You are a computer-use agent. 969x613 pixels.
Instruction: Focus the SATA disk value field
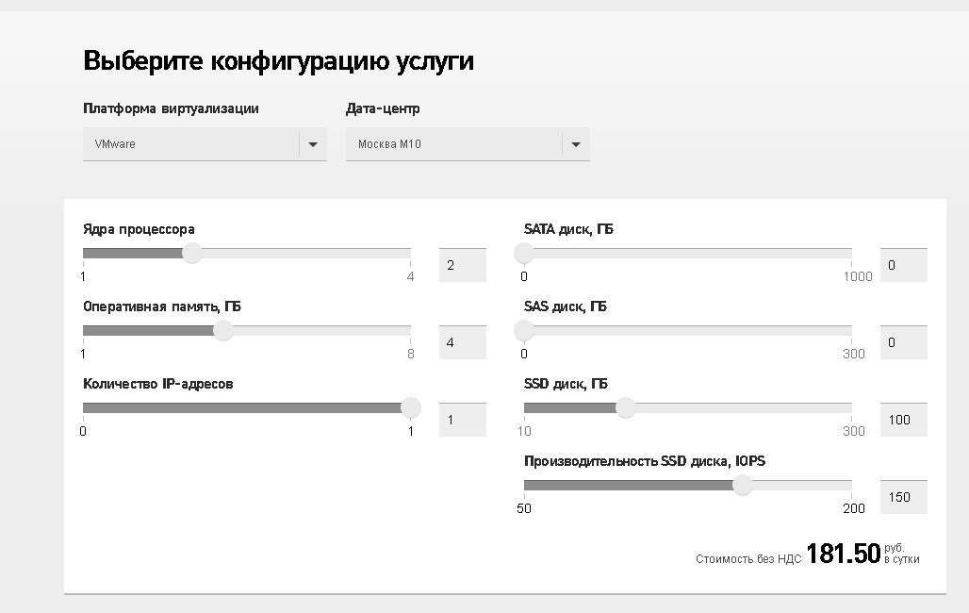pyautogui.click(x=903, y=265)
